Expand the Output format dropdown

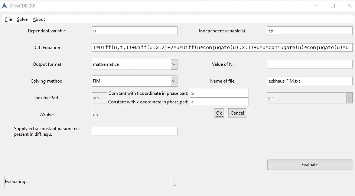tap(174, 64)
